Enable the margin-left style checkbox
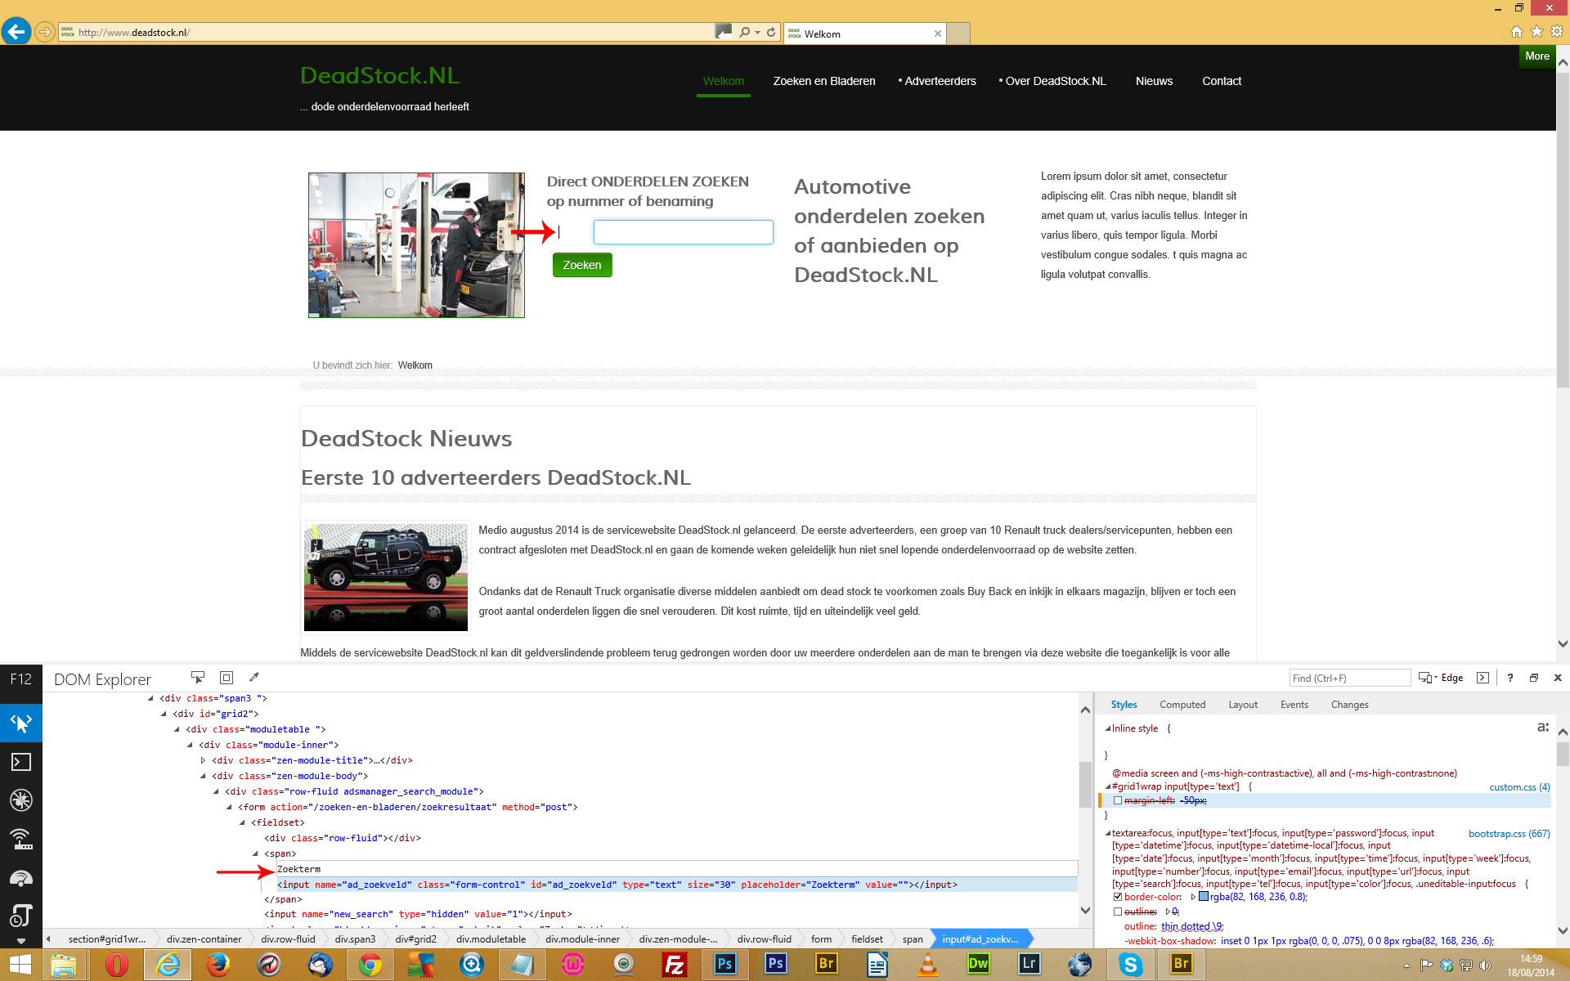 point(1118,801)
